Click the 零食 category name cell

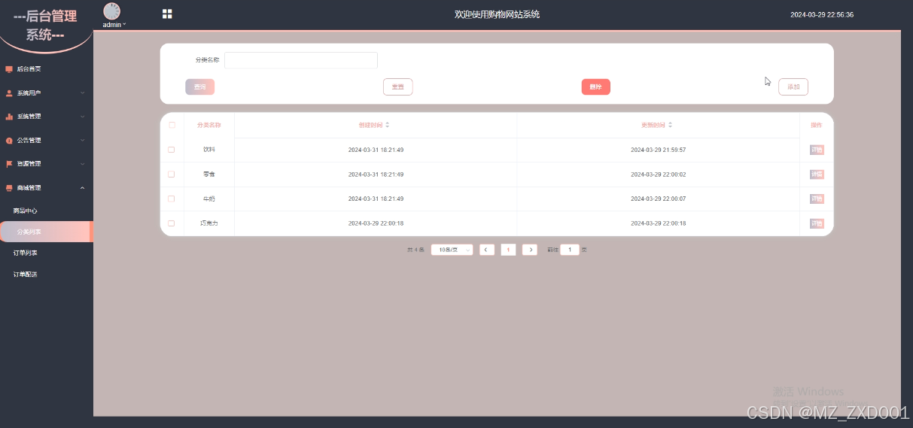tap(208, 175)
